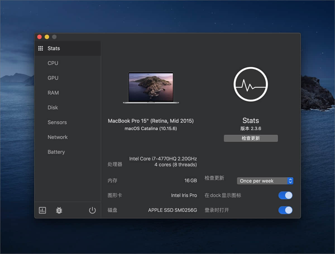Click the 4 cores (8 threads) text
335x254 pixels.
click(x=176, y=165)
